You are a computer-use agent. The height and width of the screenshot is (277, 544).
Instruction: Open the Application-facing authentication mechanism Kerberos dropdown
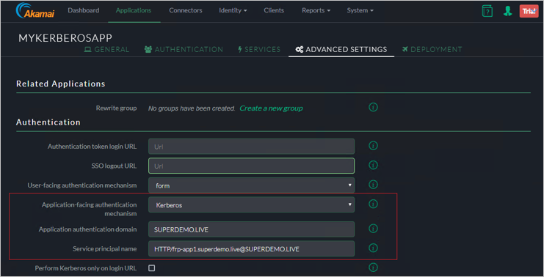[252, 204]
